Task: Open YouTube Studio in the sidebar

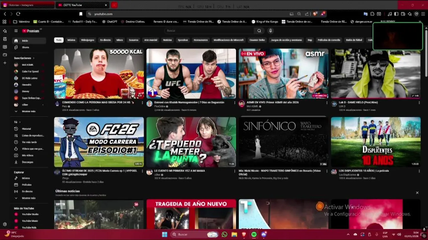Action: coord(28,214)
